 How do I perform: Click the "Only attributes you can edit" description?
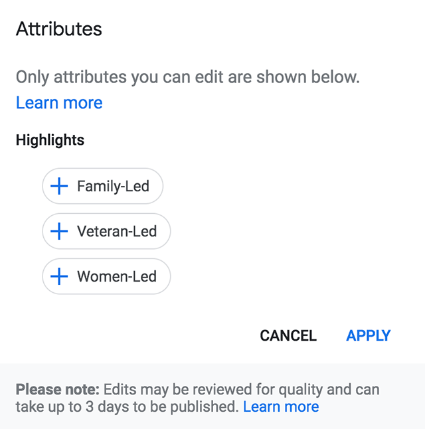click(x=133, y=77)
